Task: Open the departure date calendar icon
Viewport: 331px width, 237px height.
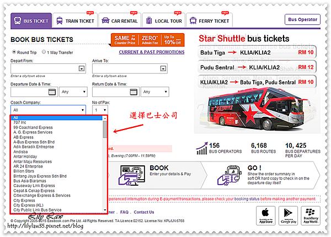Action: [52, 92]
